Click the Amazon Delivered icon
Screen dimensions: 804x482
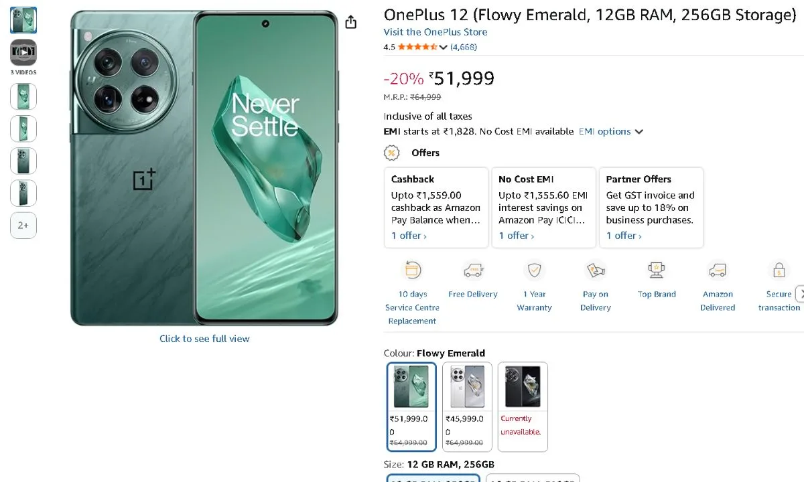coord(718,270)
